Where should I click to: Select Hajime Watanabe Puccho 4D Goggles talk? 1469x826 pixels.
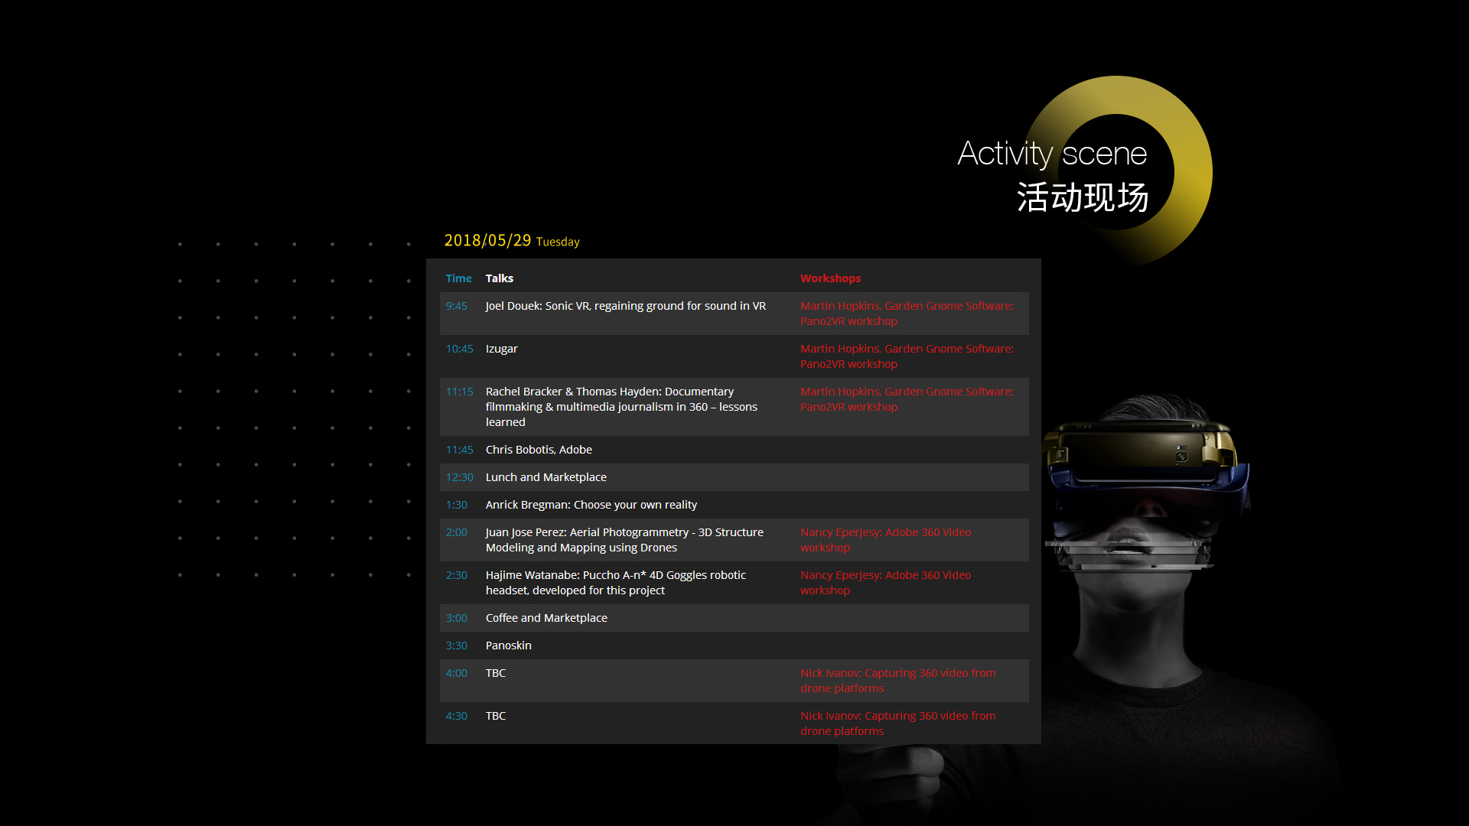click(616, 583)
